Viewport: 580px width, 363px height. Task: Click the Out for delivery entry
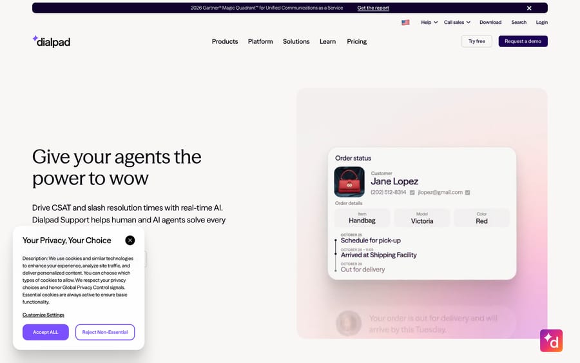pyautogui.click(x=363, y=270)
